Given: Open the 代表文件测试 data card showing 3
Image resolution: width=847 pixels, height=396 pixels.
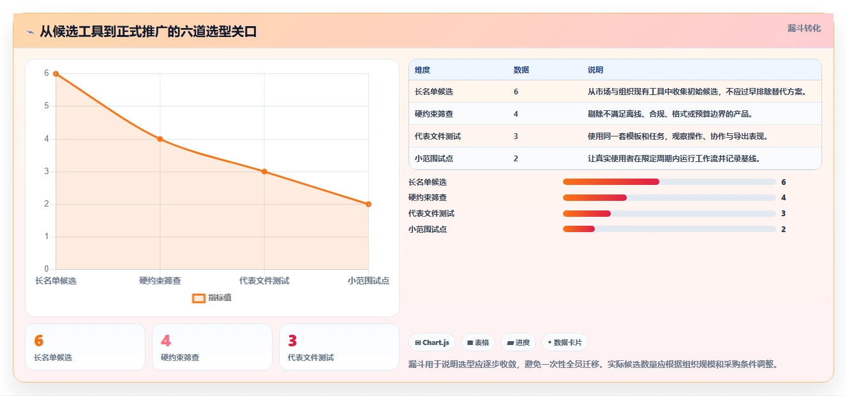Looking at the screenshot, I should (339, 347).
